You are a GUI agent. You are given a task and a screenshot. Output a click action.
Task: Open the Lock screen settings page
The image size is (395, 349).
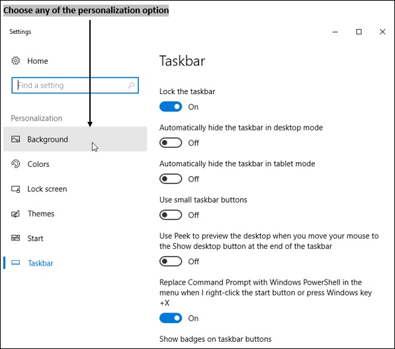click(x=75, y=189)
